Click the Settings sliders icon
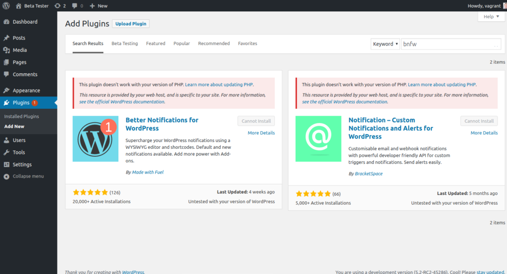This screenshot has width=507, height=274. point(6,165)
